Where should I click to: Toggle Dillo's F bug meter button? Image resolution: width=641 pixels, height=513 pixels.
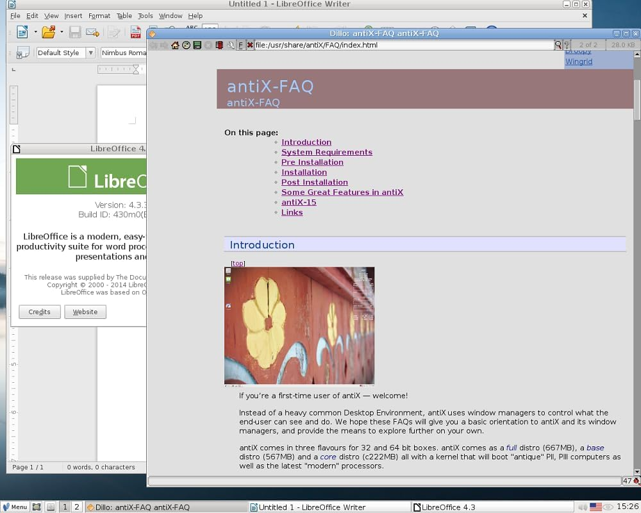(x=240, y=46)
